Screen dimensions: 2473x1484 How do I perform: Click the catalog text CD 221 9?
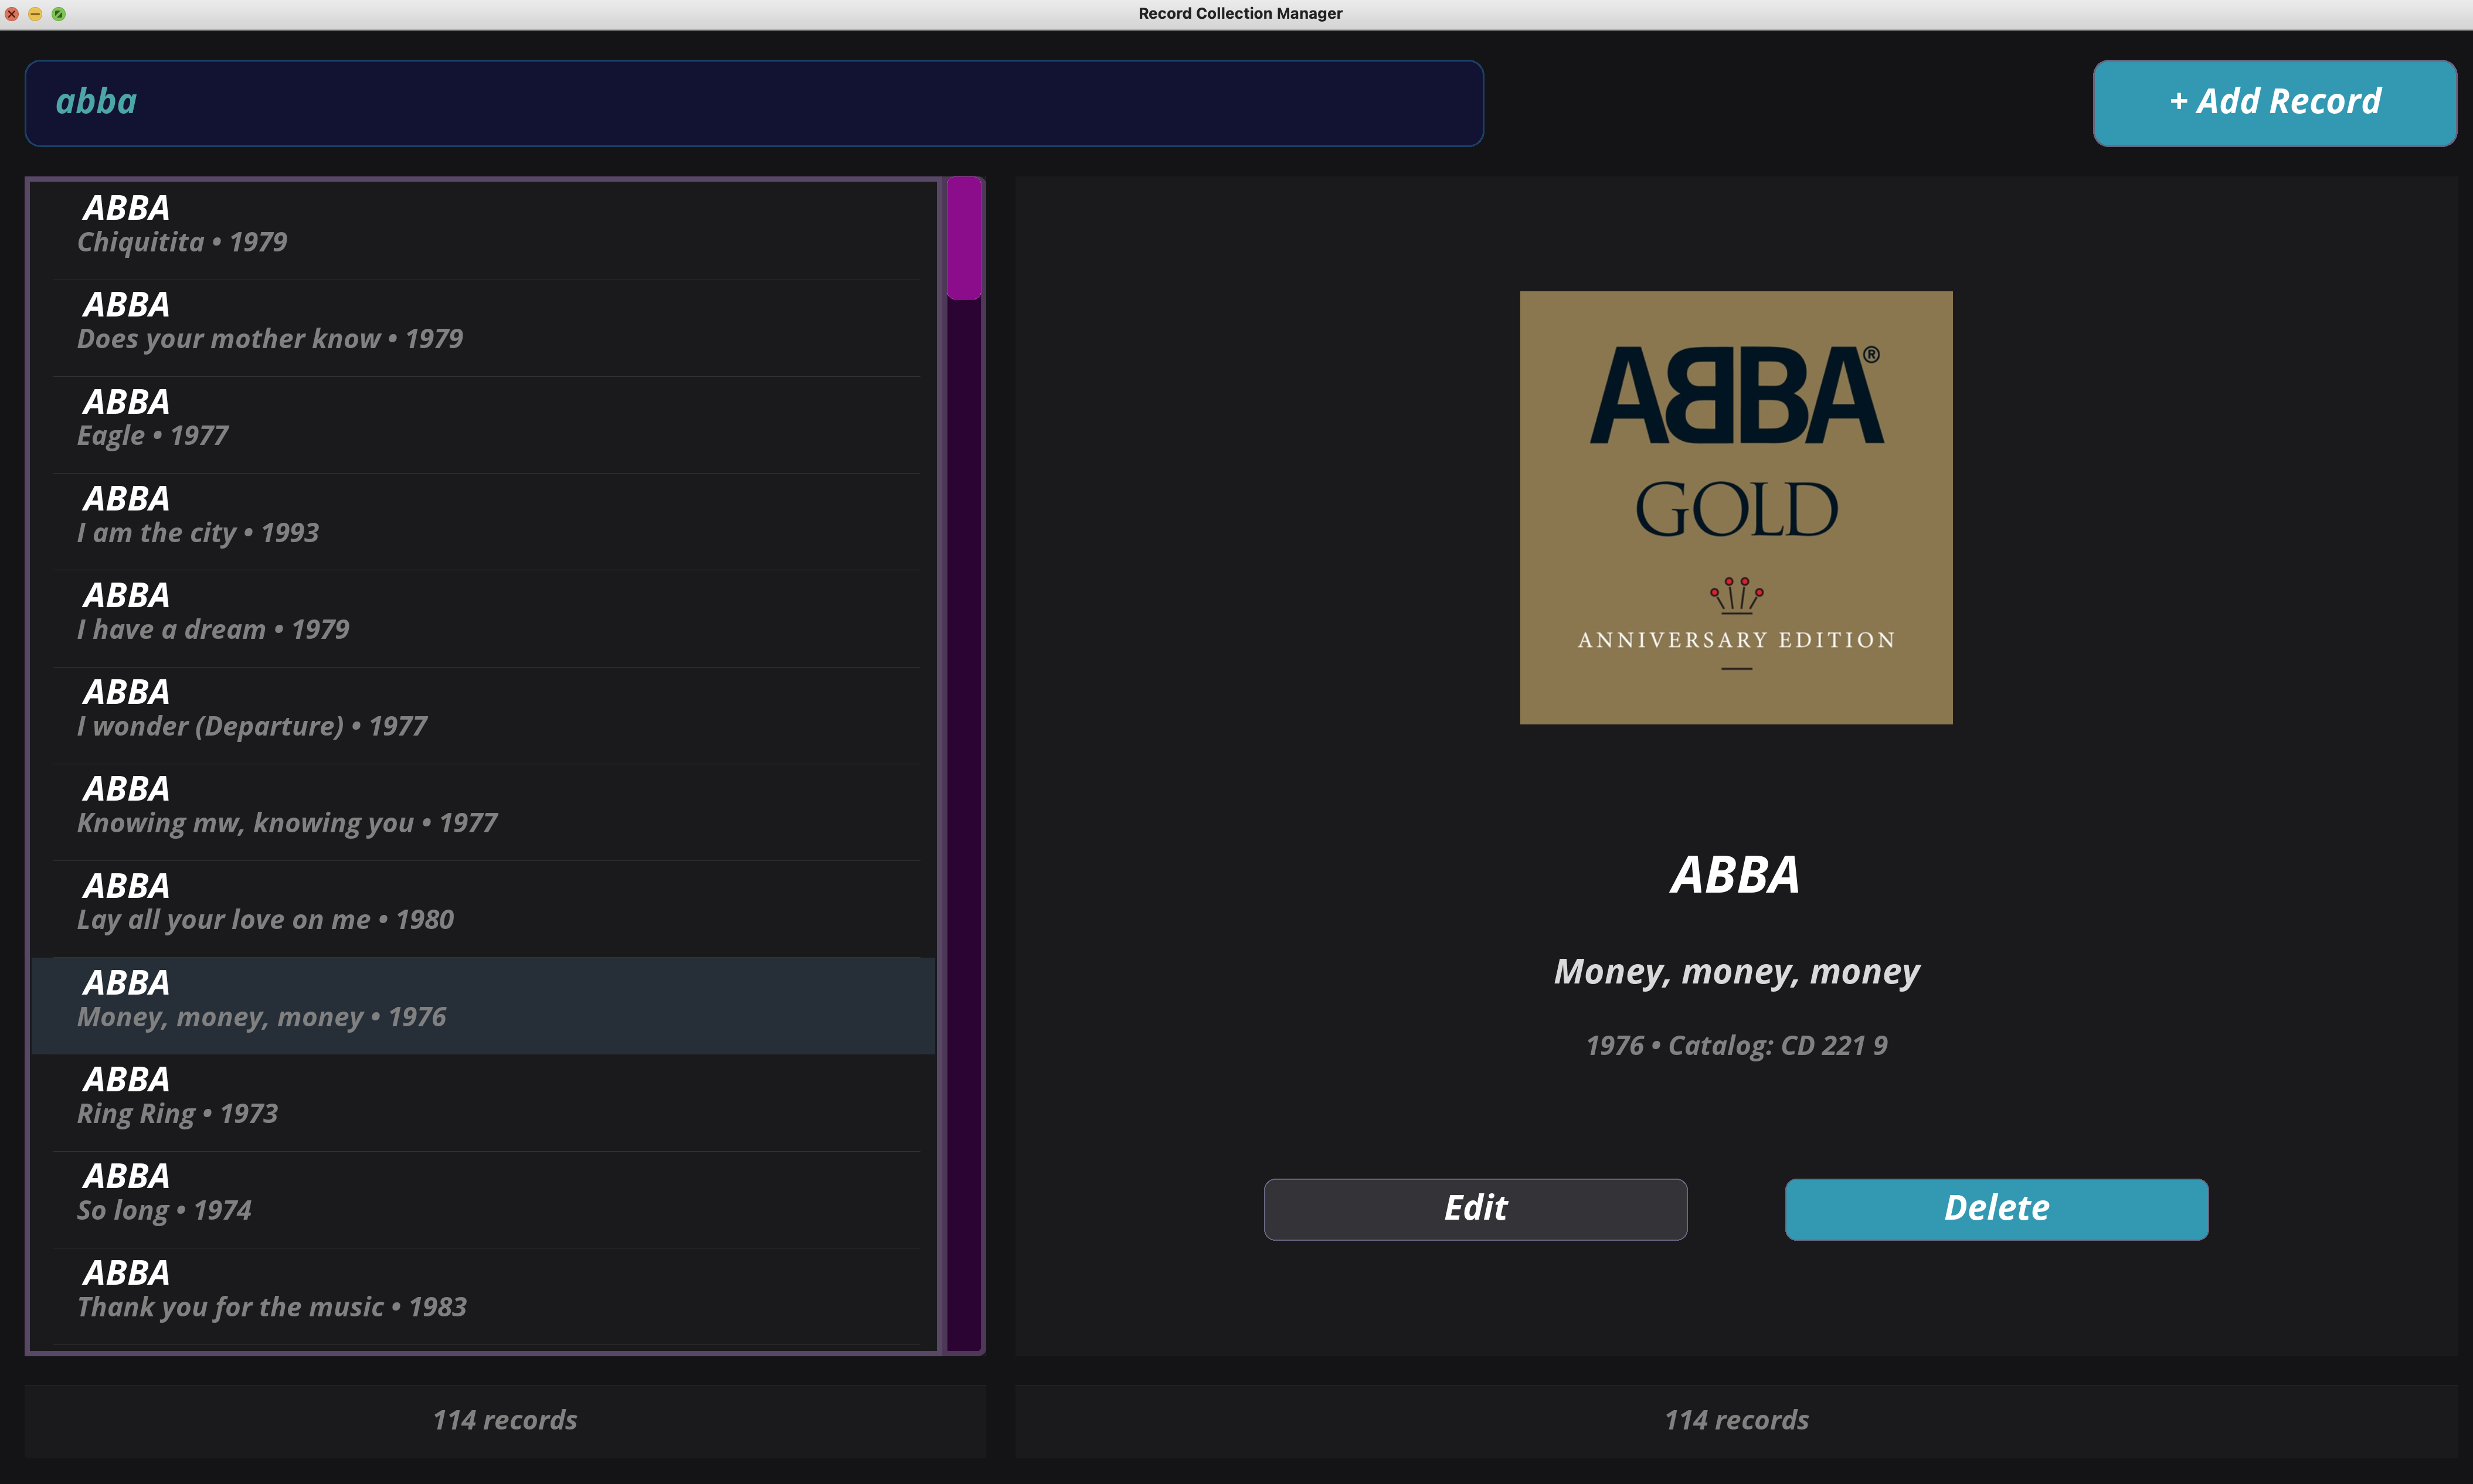(x=1834, y=1045)
